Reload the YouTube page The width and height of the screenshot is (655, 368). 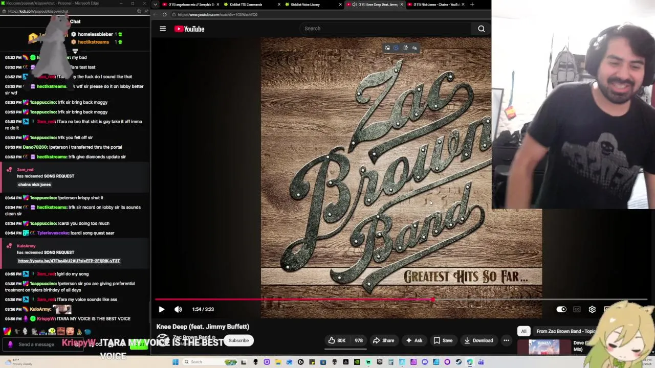pos(164,14)
